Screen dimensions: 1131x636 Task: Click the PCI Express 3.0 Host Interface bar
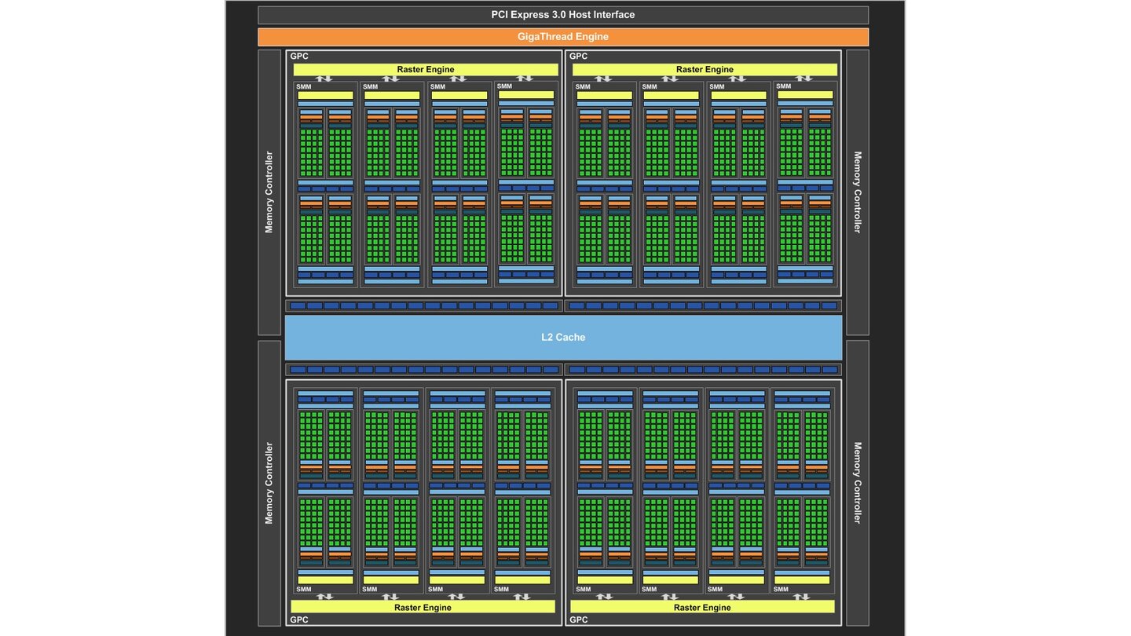click(563, 15)
